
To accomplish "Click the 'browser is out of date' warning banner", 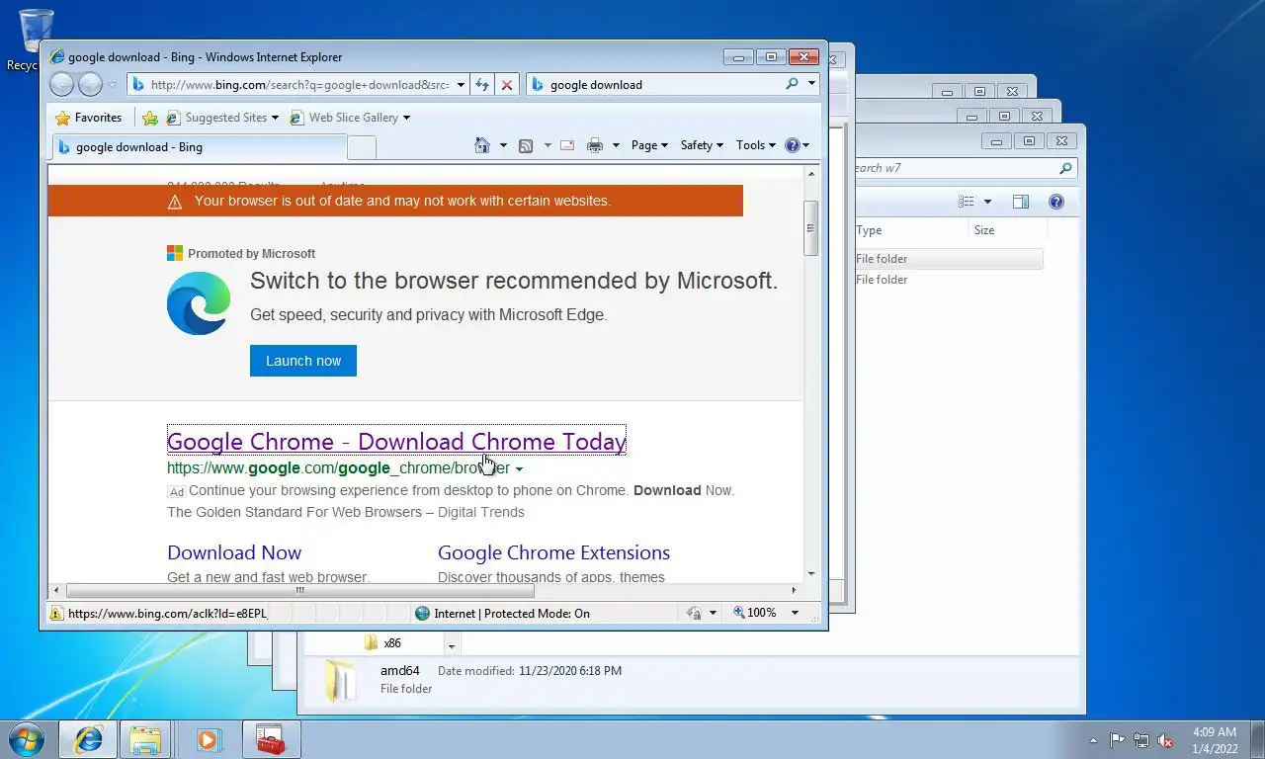I will click(395, 201).
